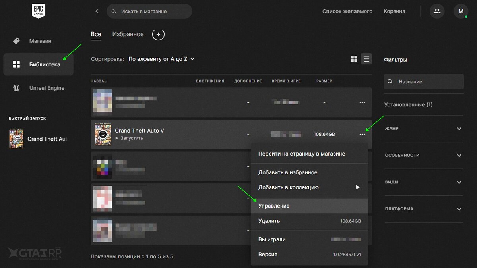
Task: Open the По алфавиту sort dropdown
Action: [x=161, y=59]
